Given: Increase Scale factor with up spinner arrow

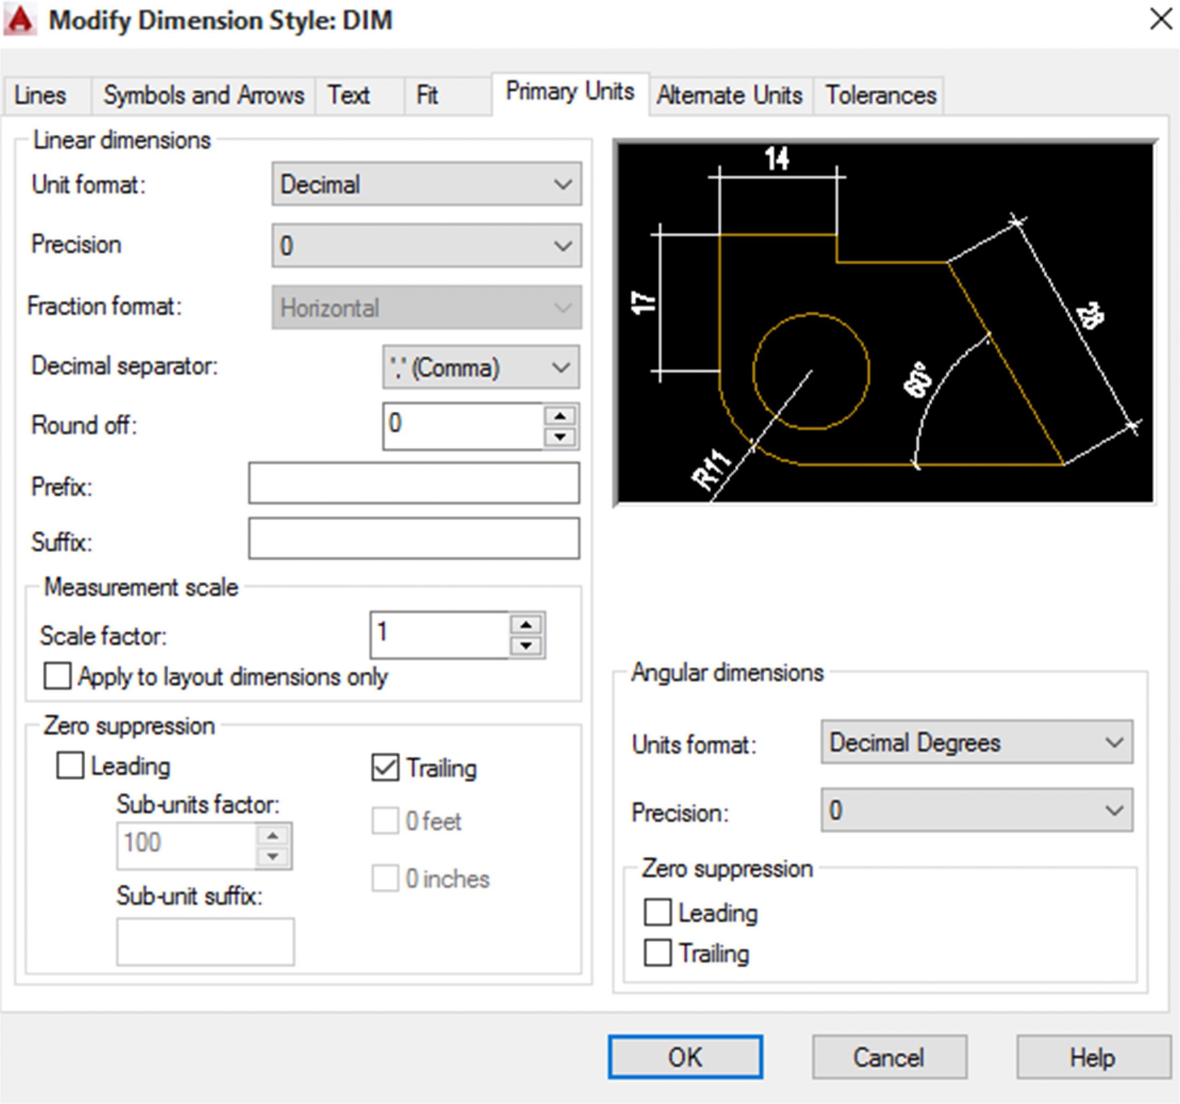Looking at the screenshot, I should click(x=526, y=624).
